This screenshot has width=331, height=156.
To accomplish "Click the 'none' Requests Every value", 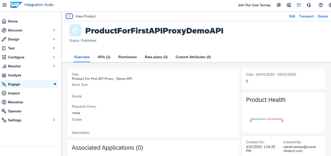I will coord(76,113).
